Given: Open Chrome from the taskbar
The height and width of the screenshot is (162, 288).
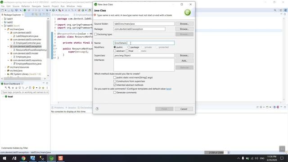Looking at the screenshot, I should coord(23,158).
